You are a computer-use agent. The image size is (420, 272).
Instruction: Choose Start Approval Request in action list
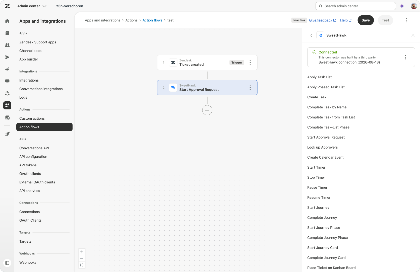(x=326, y=137)
